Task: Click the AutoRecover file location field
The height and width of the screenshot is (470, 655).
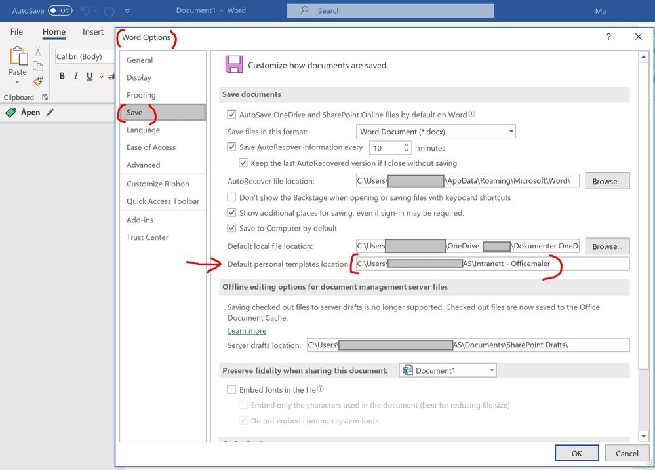Action: (467, 181)
